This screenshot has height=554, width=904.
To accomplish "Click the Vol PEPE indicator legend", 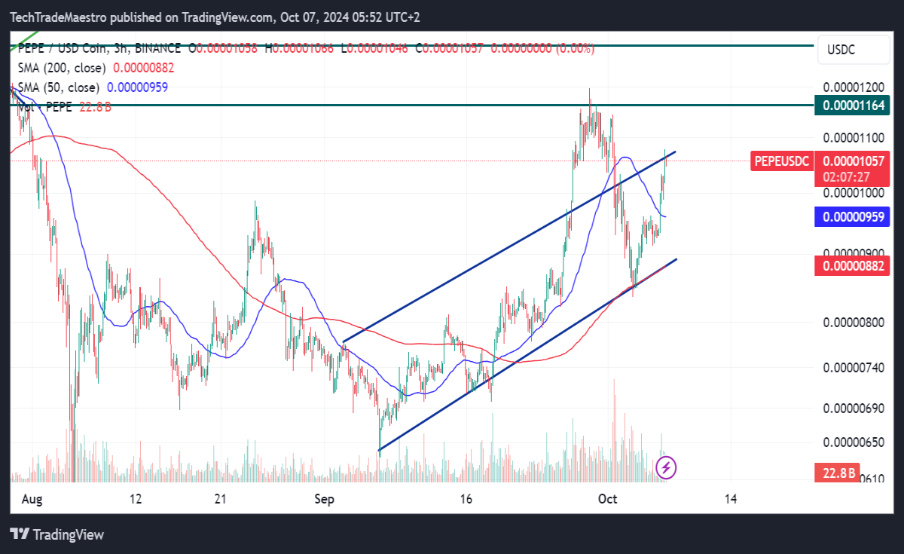I will pos(64,107).
